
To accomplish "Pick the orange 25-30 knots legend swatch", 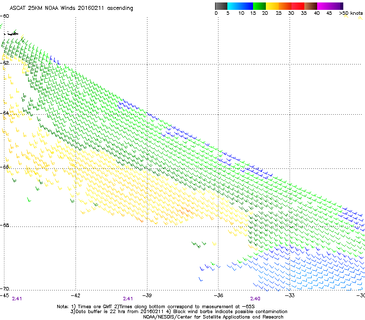I will 285,6.
